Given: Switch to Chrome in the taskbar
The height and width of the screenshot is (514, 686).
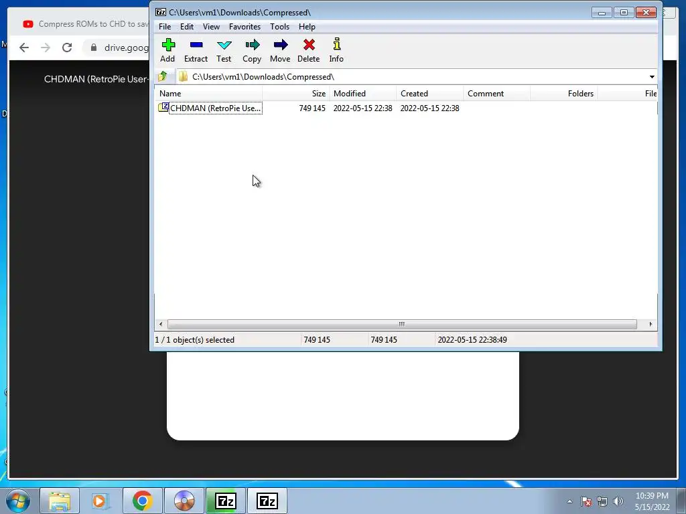Looking at the screenshot, I should (142, 501).
